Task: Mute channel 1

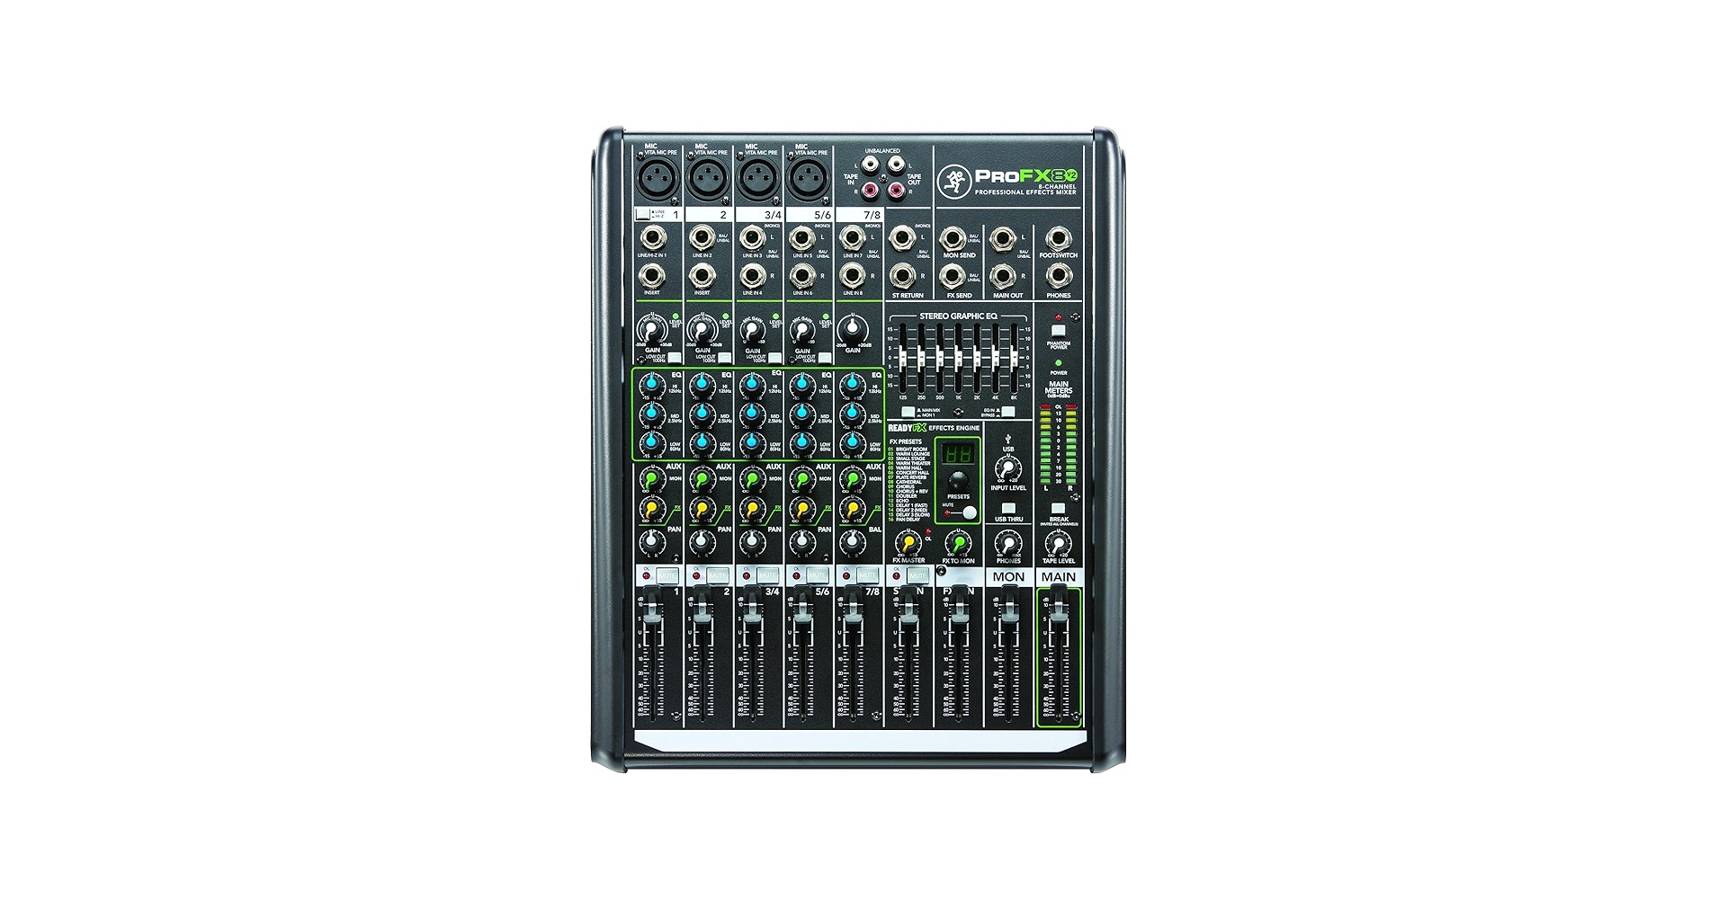Action: tap(667, 575)
